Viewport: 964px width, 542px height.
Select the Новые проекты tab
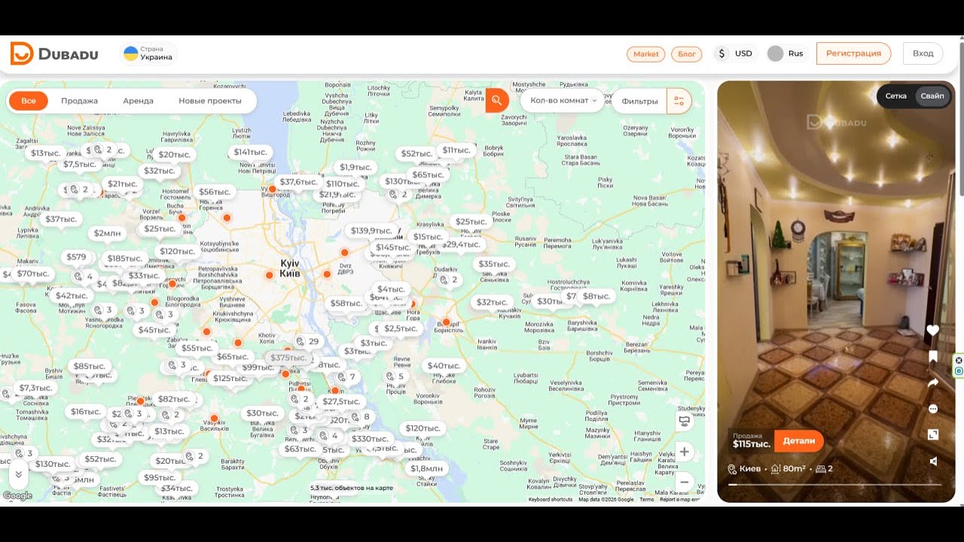tap(210, 101)
